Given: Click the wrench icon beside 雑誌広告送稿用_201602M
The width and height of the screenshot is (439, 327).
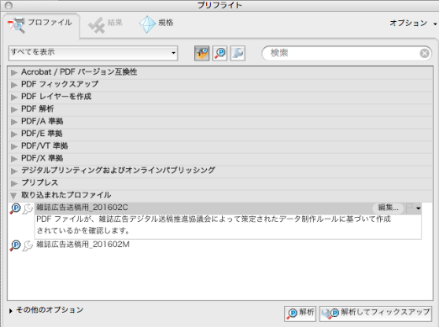Looking at the screenshot, I should [28, 245].
